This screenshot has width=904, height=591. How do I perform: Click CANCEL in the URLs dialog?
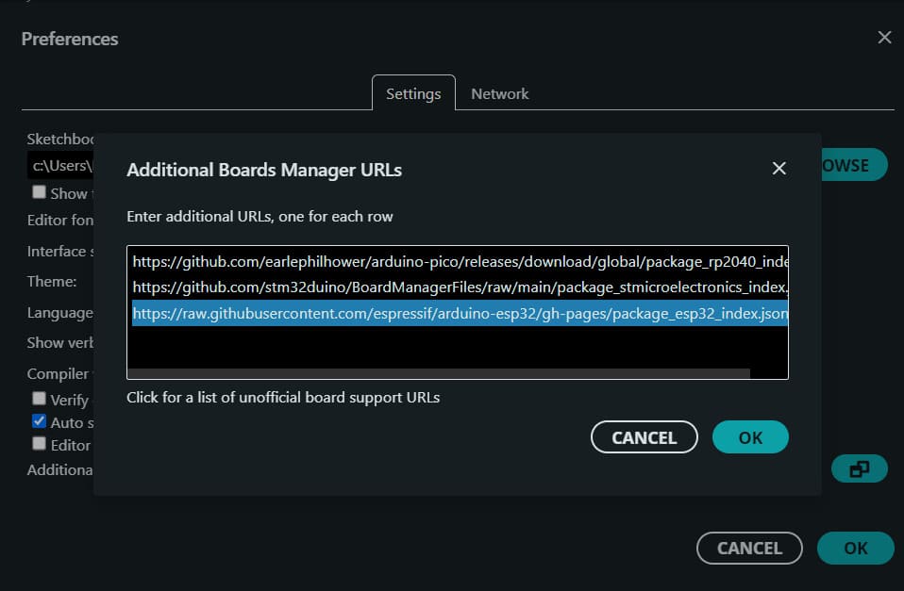pos(645,436)
